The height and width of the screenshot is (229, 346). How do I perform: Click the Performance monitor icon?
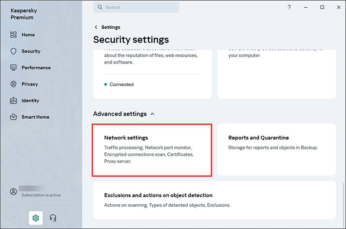coord(13,68)
